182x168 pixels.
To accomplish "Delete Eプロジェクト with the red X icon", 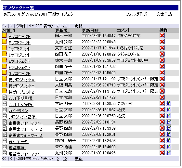I will tap(162, 60).
